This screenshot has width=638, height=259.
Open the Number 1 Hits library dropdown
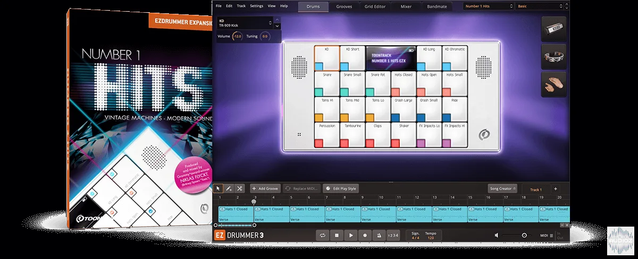point(488,6)
